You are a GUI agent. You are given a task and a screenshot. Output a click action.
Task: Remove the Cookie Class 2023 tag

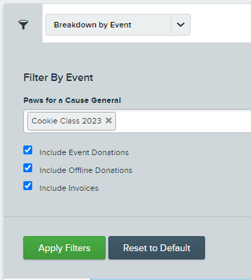pyautogui.click(x=108, y=120)
